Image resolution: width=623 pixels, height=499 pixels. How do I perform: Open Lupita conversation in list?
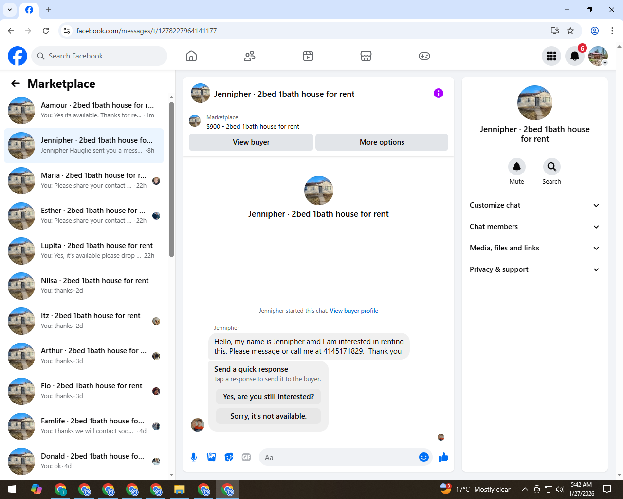tap(84, 250)
